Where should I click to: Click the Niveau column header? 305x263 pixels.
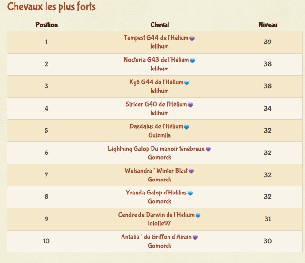268,24
